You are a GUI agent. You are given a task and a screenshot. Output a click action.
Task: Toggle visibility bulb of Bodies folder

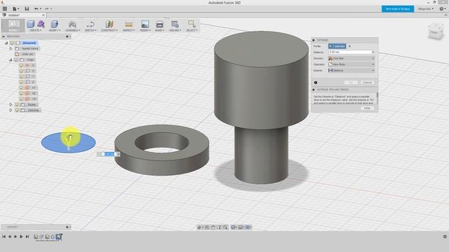tap(17, 104)
